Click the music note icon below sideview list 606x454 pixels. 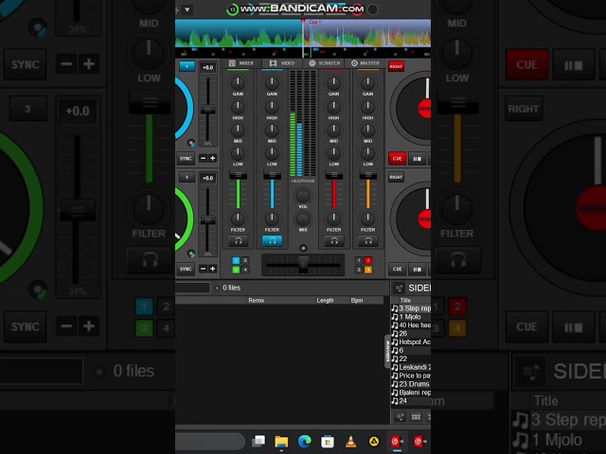click(x=400, y=417)
